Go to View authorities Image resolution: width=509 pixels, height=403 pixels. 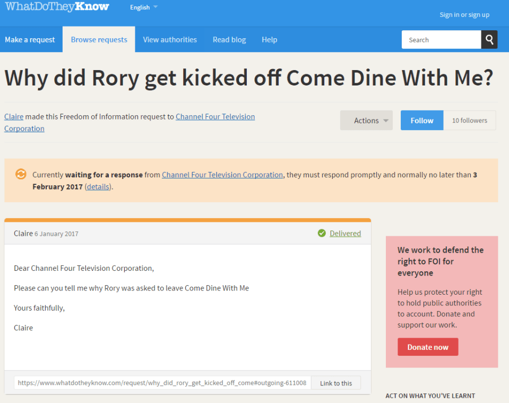170,40
